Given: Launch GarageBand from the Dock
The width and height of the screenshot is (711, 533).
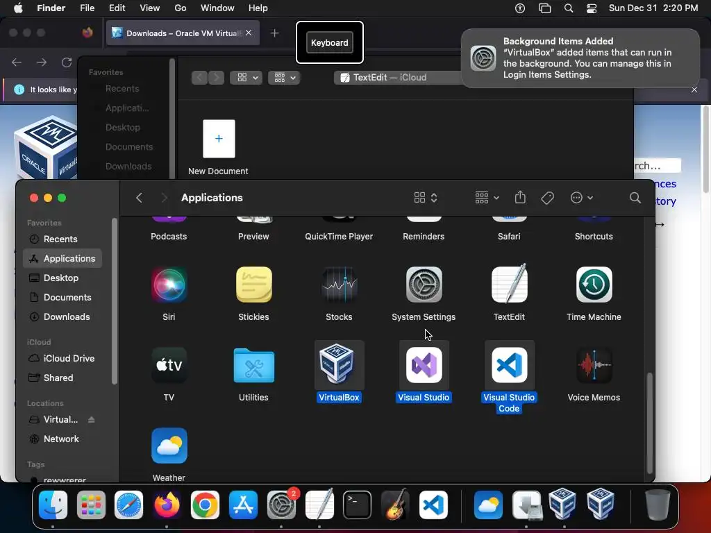Looking at the screenshot, I should click(395, 505).
